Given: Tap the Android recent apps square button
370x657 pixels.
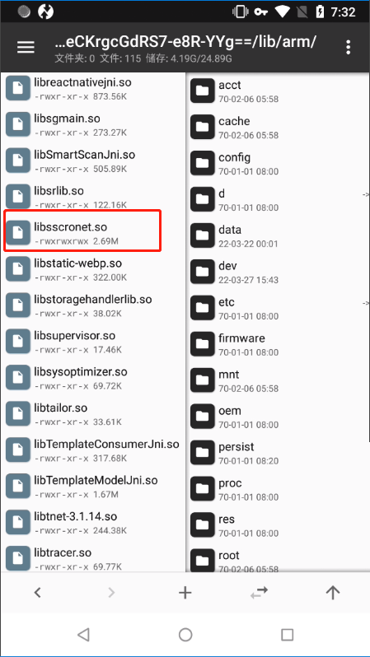Looking at the screenshot, I should (x=287, y=635).
